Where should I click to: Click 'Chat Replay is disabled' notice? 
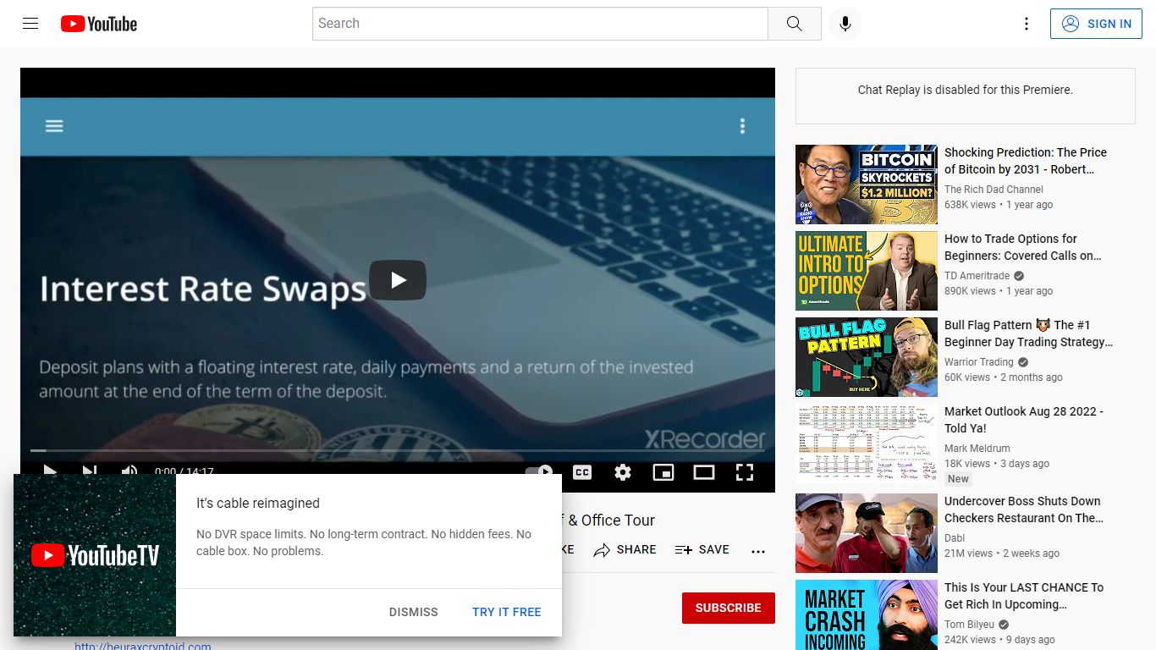click(966, 90)
